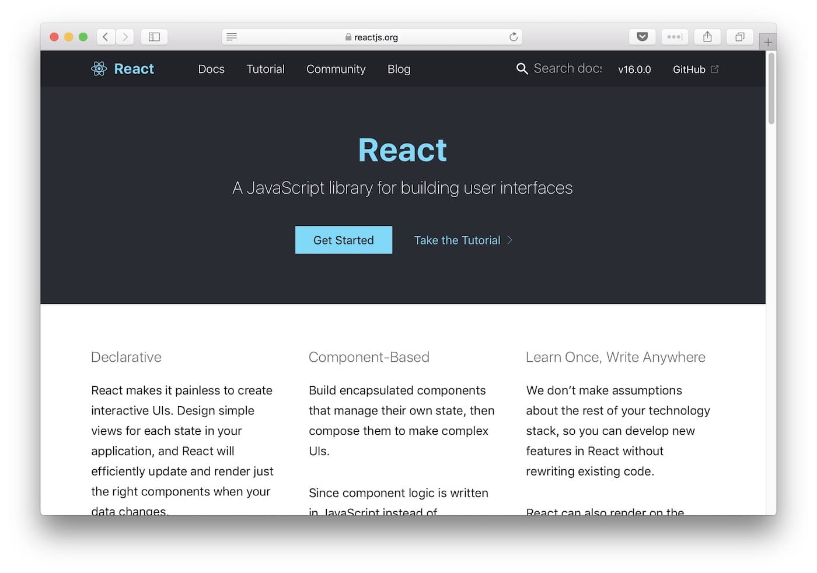This screenshot has width=817, height=573.
Task: Open the Docs menu item
Action: [211, 69]
